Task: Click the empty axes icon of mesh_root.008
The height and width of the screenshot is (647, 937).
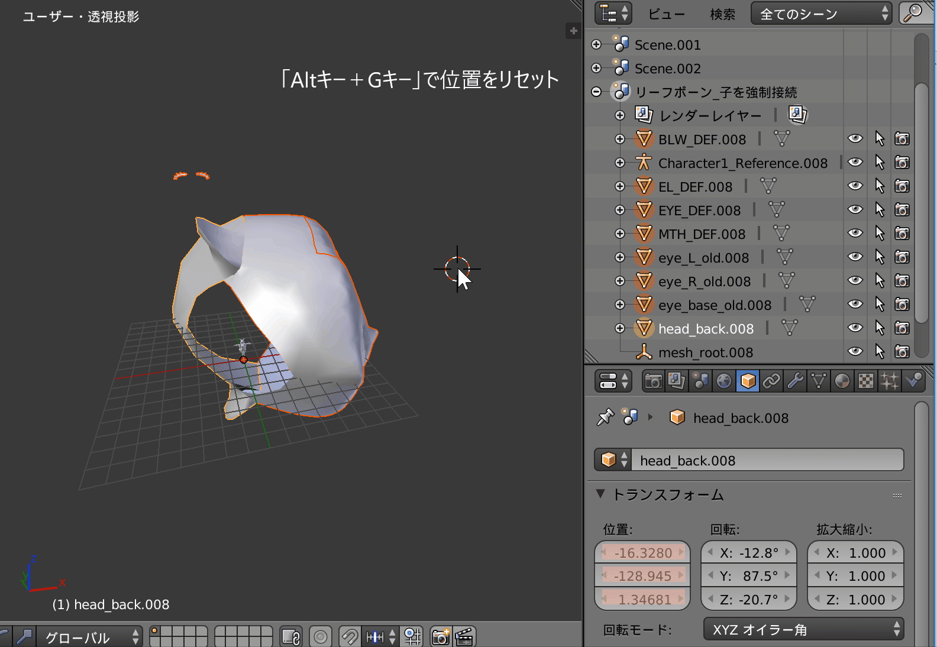Action: (644, 352)
